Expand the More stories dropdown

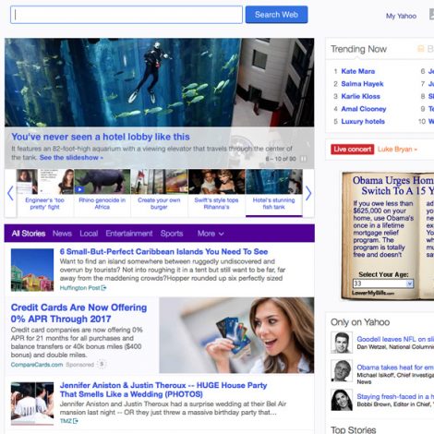211,234
